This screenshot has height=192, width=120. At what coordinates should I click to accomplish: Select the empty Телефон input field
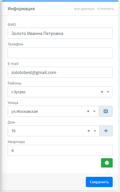pos(60,53)
